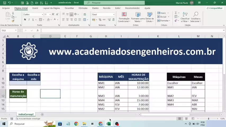Select the indiceCorresp2 sheet tab

26,115
